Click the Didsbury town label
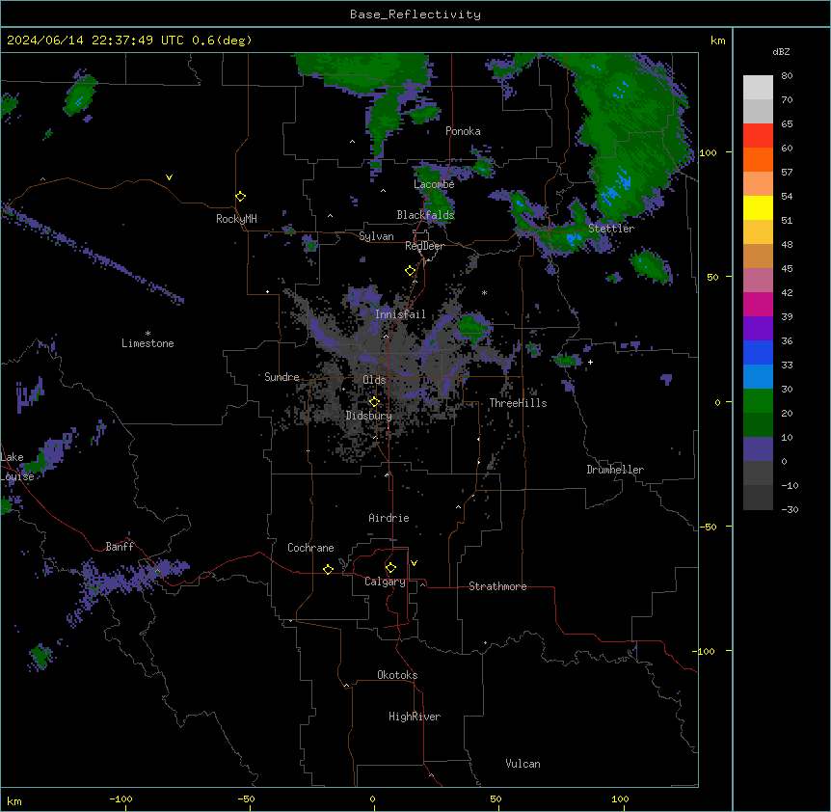The width and height of the screenshot is (831, 812). coord(369,416)
